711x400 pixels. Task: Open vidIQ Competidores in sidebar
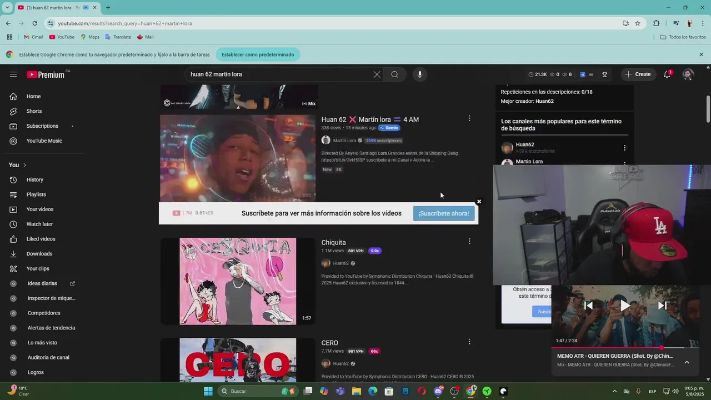coord(43,313)
